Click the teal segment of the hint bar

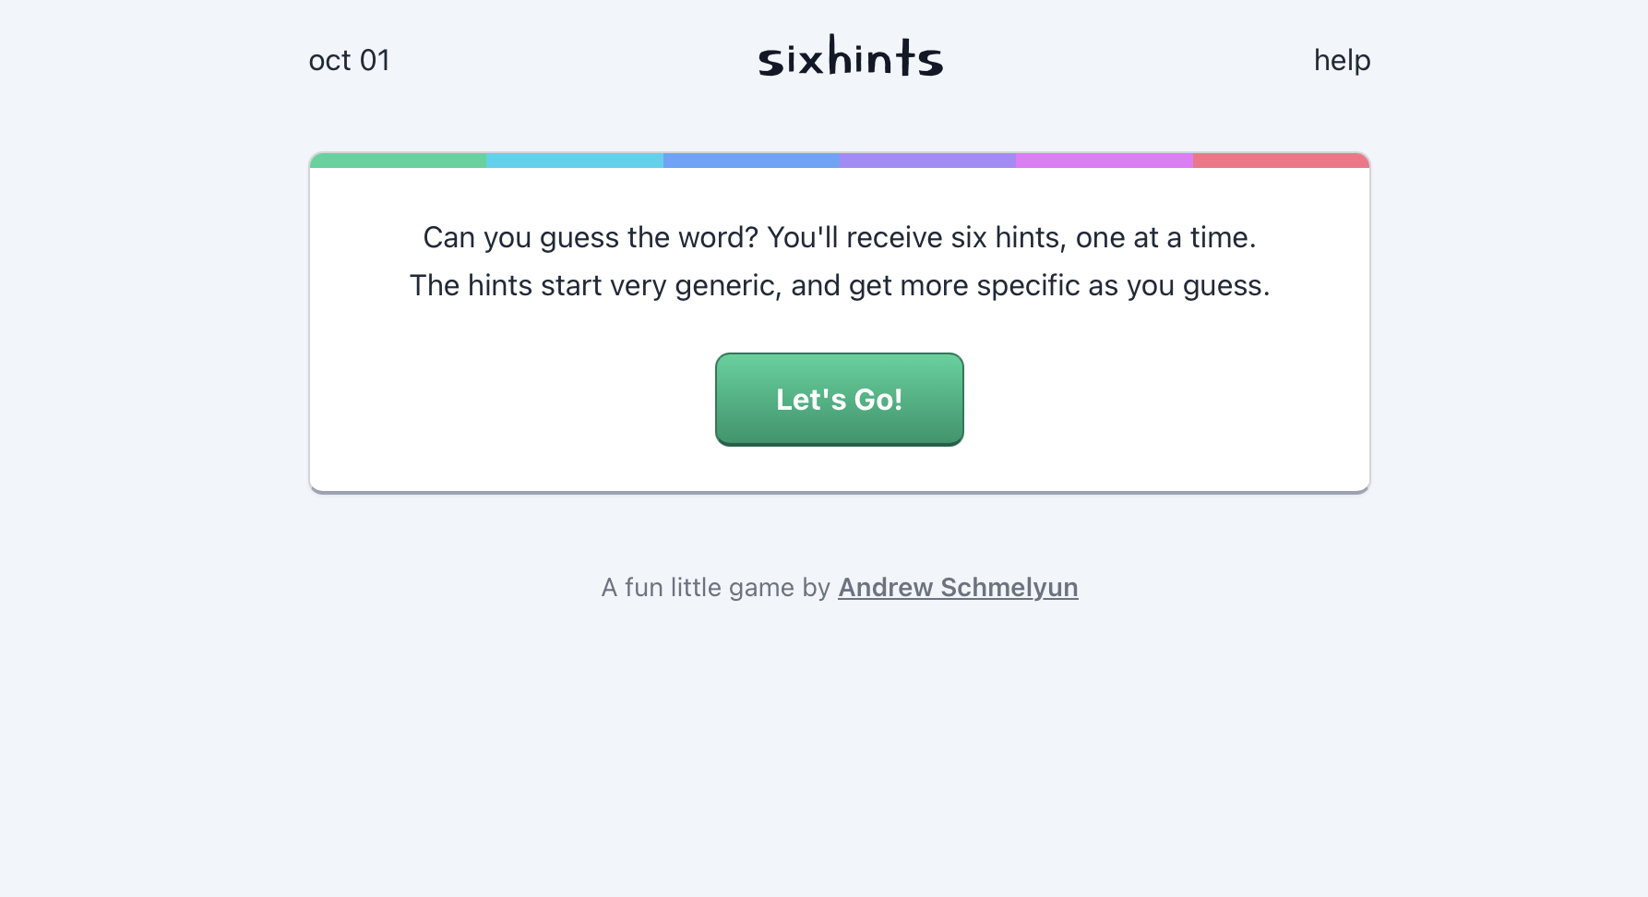click(x=574, y=160)
